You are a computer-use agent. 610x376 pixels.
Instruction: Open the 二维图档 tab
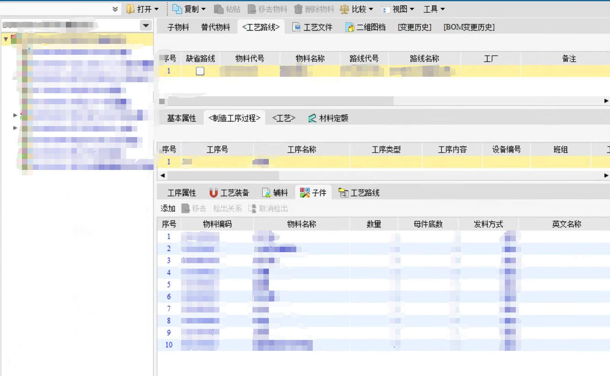point(365,27)
